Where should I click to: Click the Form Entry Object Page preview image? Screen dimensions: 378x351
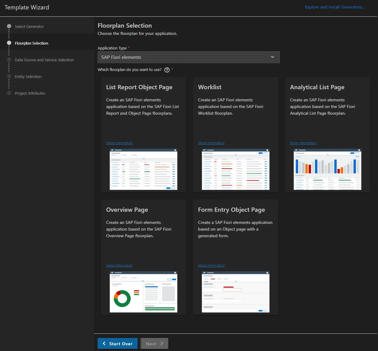click(x=236, y=292)
